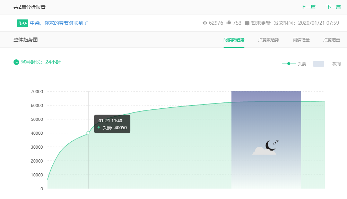Click the data point at 01-21 11:40

tap(88, 133)
